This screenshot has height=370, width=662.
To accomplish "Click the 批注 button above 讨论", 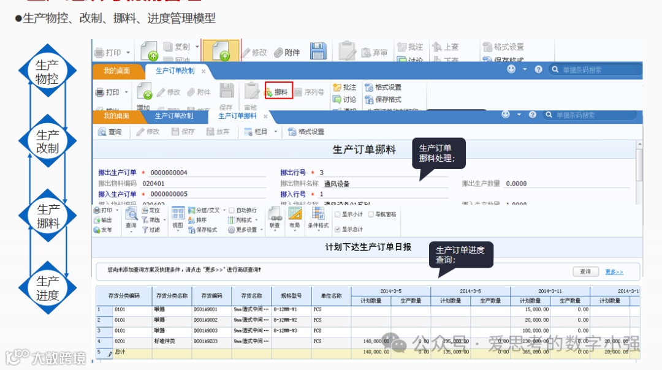I will pyautogui.click(x=344, y=87).
